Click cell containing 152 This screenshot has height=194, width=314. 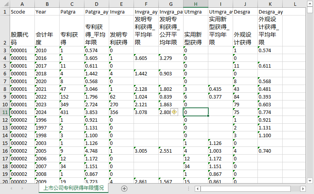coord(72,97)
